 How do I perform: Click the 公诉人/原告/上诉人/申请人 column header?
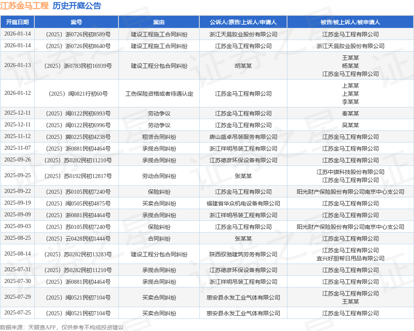[243, 22]
